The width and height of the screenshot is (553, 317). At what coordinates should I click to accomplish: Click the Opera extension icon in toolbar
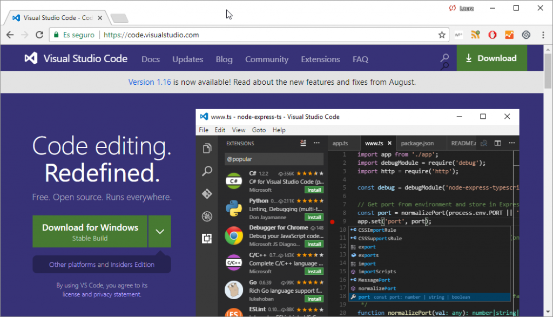tap(493, 35)
